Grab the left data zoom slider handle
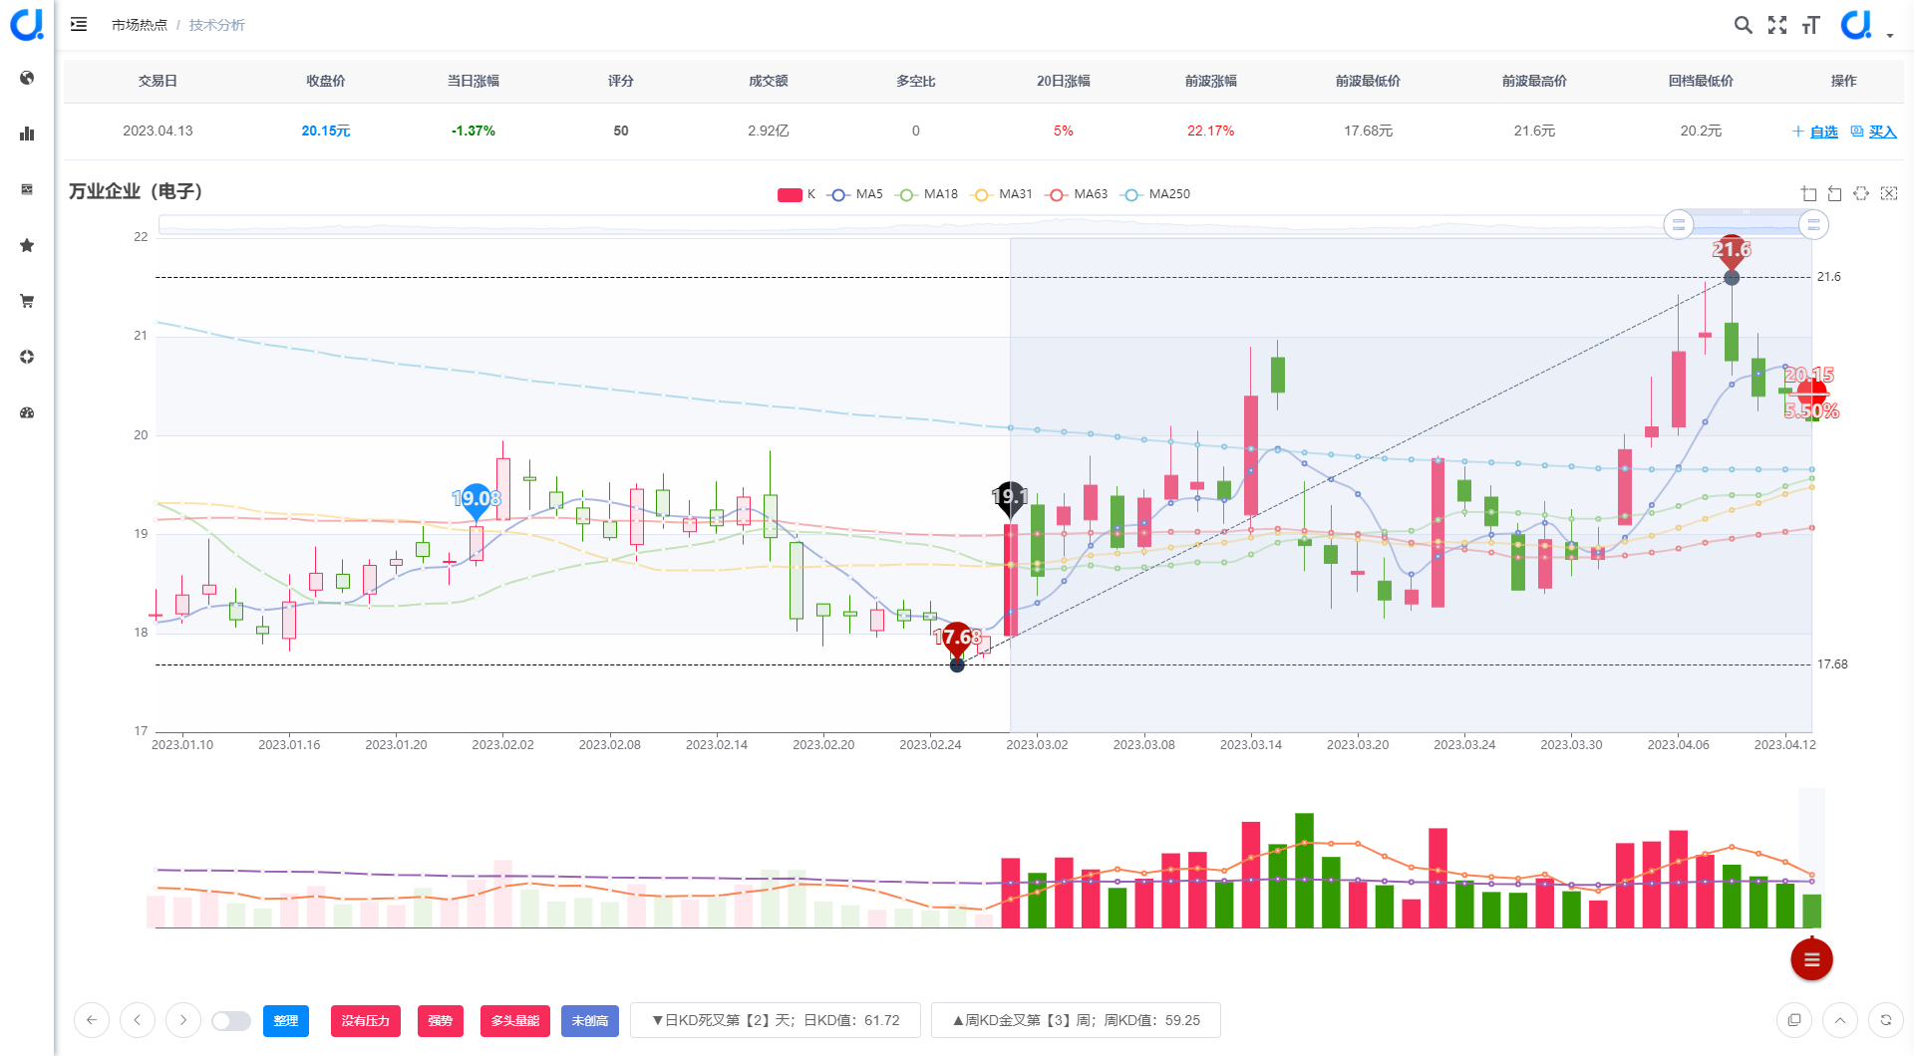1914x1056 pixels. coord(1679,225)
